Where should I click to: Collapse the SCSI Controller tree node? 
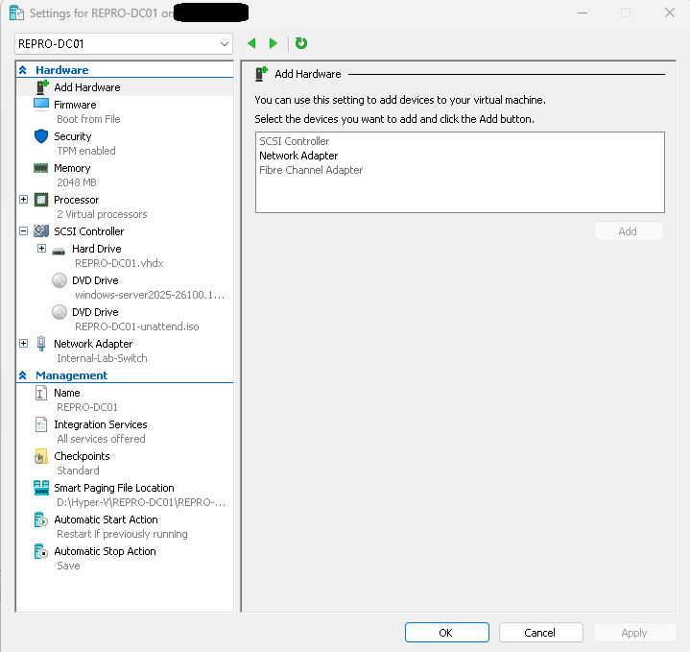(24, 231)
